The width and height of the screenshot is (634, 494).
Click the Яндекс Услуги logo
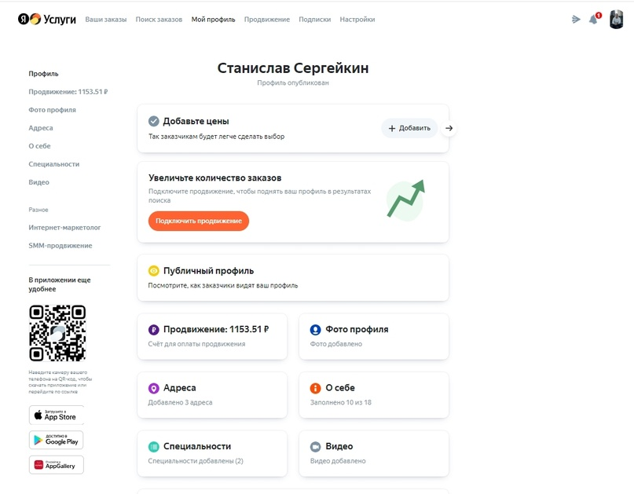point(46,18)
